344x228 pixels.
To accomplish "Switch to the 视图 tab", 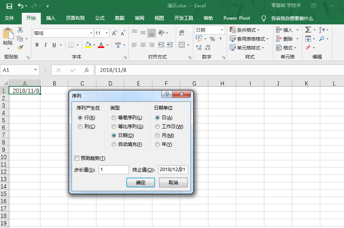I will tap(159, 18).
